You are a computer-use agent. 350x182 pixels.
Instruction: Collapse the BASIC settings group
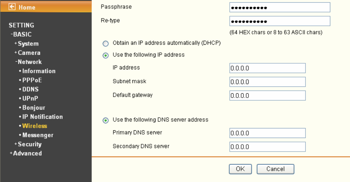(x=21, y=35)
